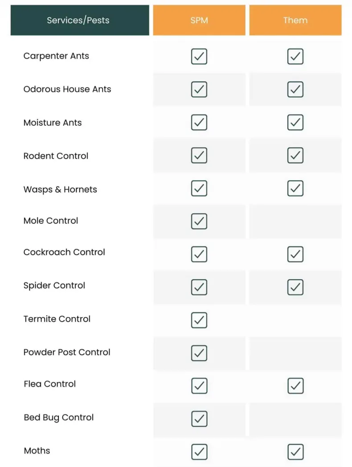Click the orange Them column header
This screenshot has width=352, height=467.
click(295, 20)
